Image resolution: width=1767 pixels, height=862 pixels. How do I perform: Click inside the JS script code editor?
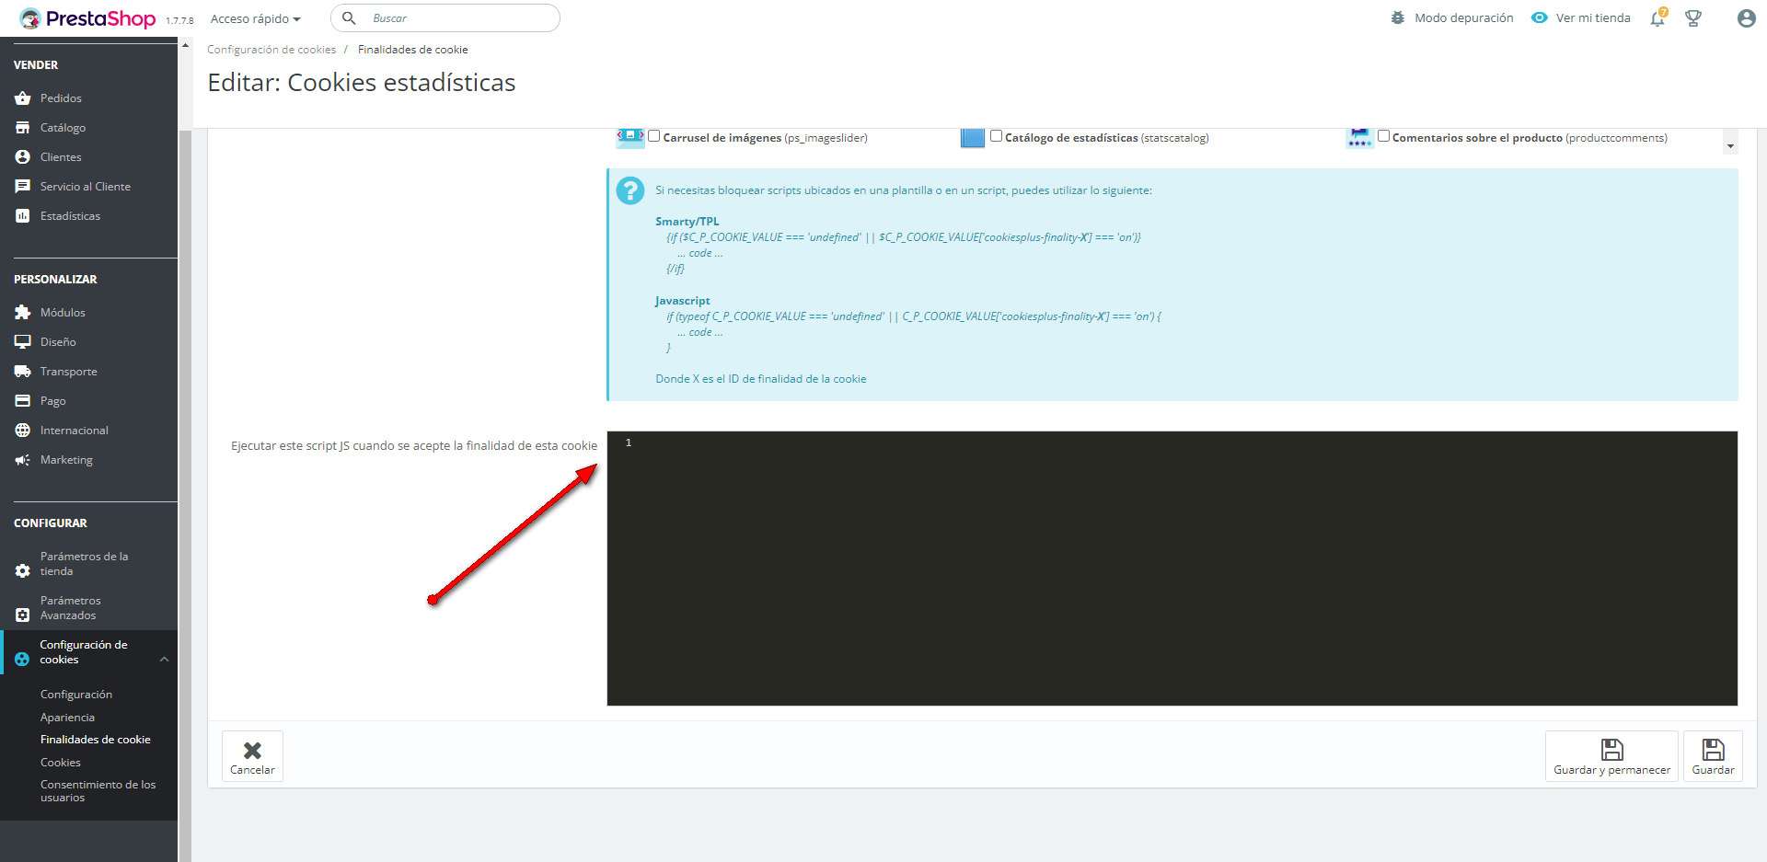coord(1172,569)
